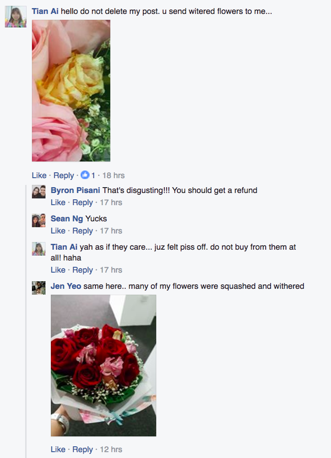Reply to Byron Pisani's comment

coord(82,202)
